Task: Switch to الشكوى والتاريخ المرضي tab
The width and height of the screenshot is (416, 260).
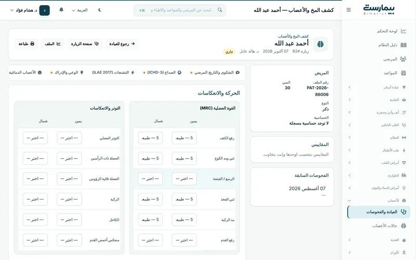Action: [215, 72]
